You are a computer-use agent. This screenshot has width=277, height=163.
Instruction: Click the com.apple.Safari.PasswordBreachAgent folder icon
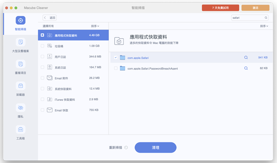point(122,68)
